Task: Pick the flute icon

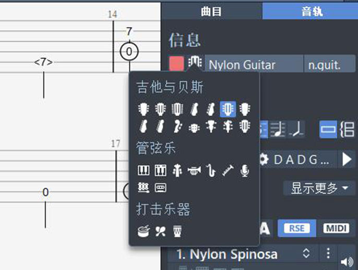Action: coord(228,170)
